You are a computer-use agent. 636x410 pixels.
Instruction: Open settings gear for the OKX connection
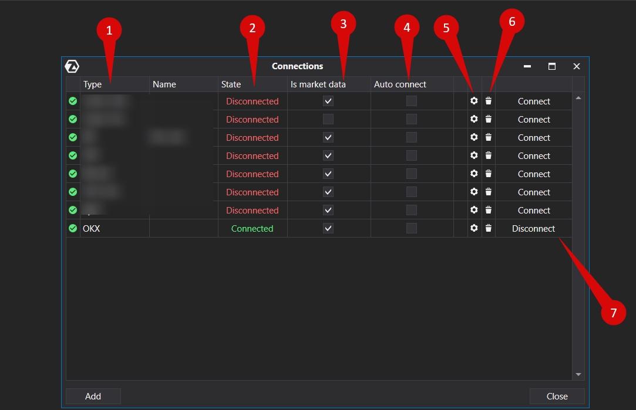point(474,228)
